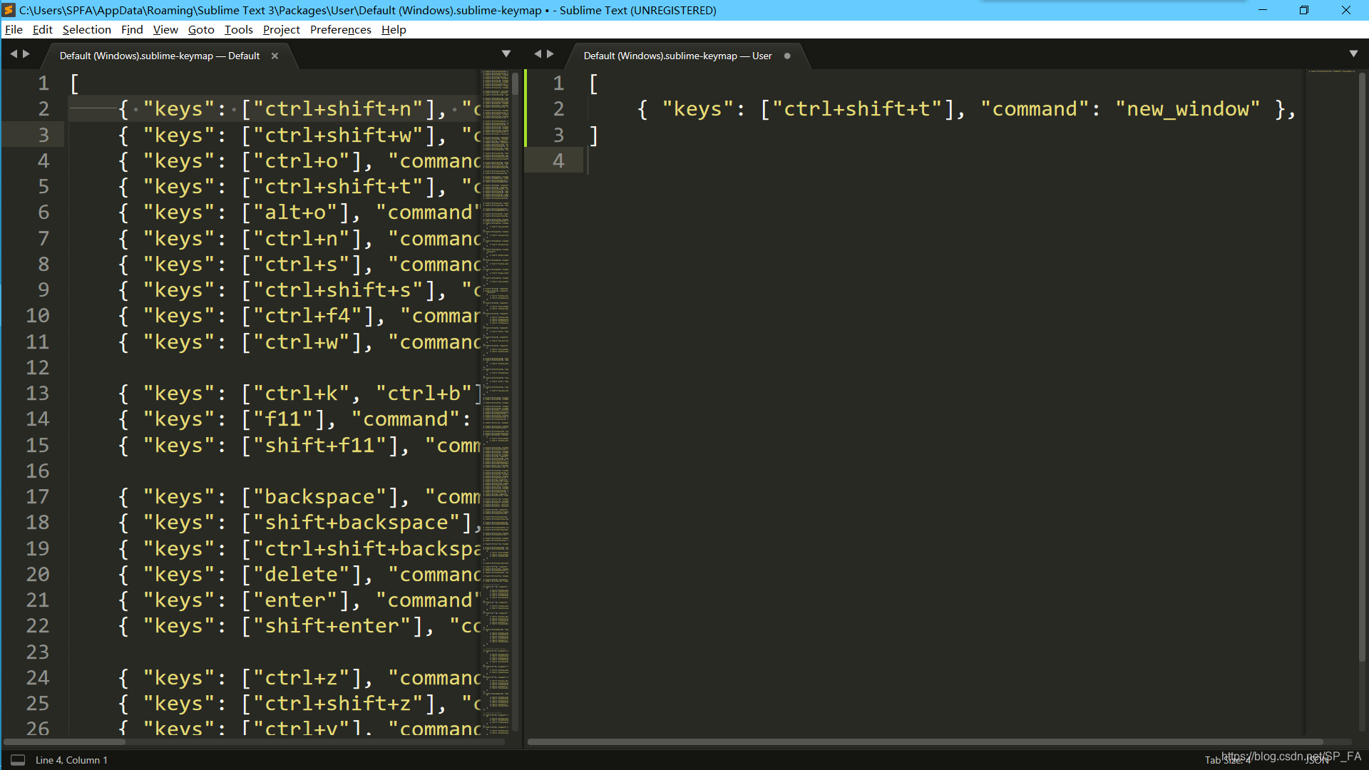The image size is (1369, 770).
Task: Click "ctrl+s" text on left line 8
Action: 301,265
